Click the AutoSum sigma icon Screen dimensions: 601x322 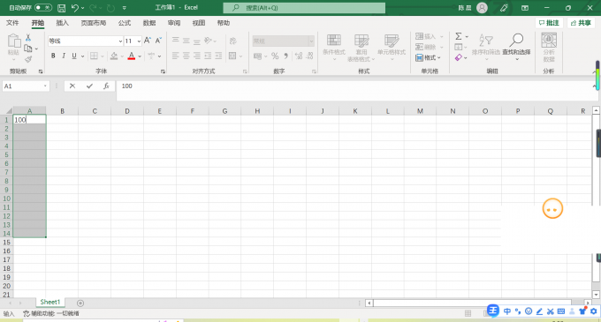(x=459, y=36)
